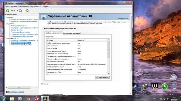Click right arrow of tree horizontal scrollbar
181x101 pixels.
point(37,88)
